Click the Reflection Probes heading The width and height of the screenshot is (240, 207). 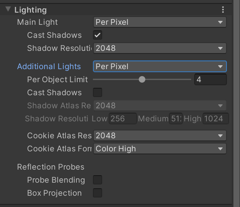[51, 167]
